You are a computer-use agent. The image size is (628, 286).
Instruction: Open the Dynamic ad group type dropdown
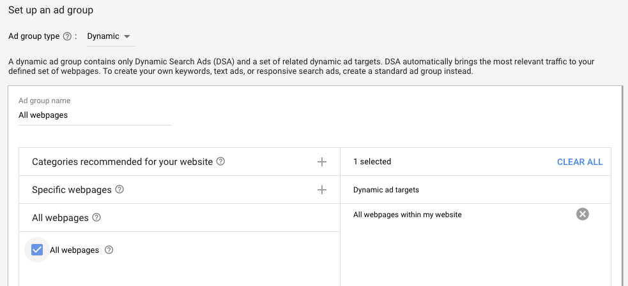109,36
